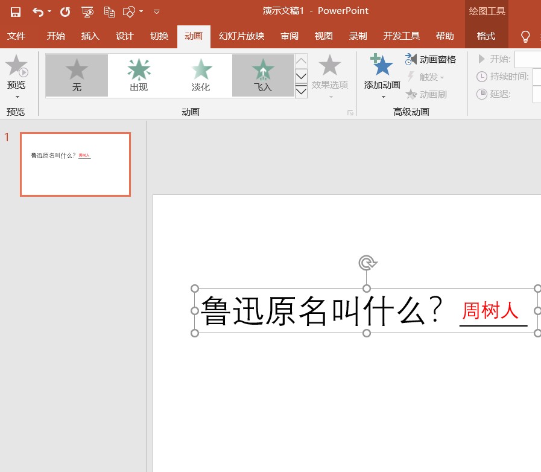
Task: Select slide 1 thumbnail in the pane
Action: (75, 164)
